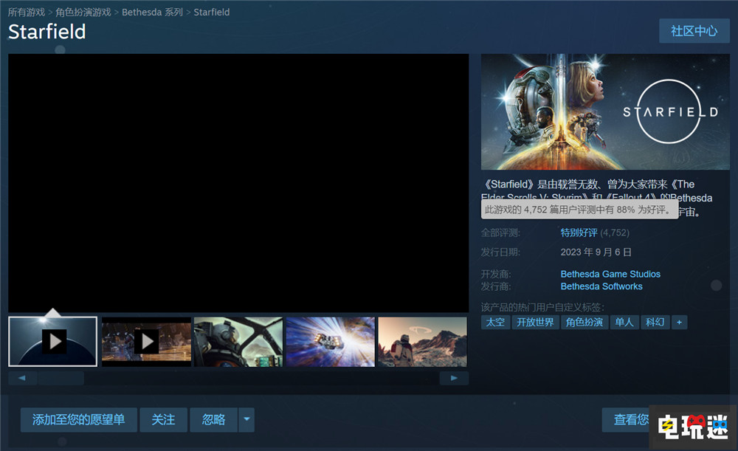
Task: Expand the dropdown arrow beside 忽略
Action: click(246, 420)
